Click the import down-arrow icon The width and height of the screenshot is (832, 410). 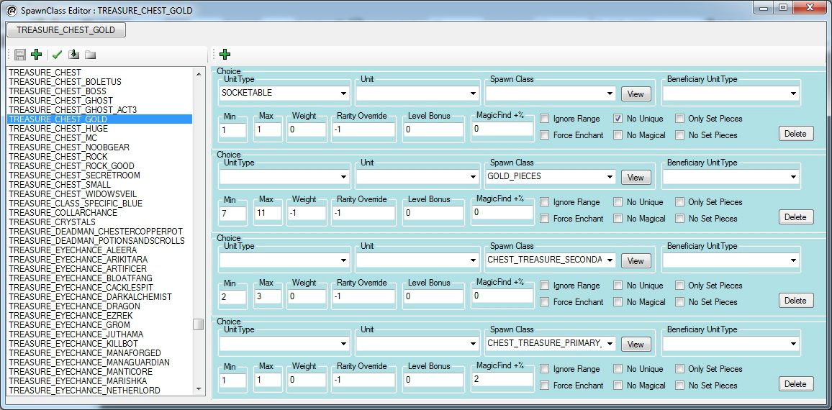[x=74, y=54]
